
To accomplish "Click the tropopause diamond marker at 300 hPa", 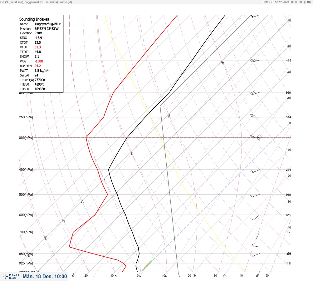I will pos(259,137).
